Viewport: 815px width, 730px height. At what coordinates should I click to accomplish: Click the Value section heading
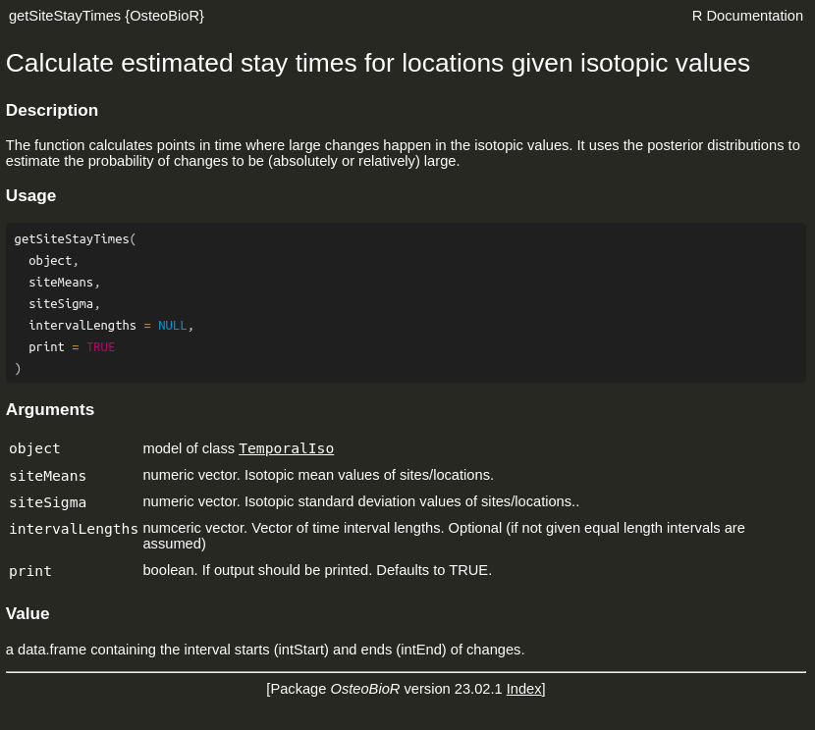point(27,613)
